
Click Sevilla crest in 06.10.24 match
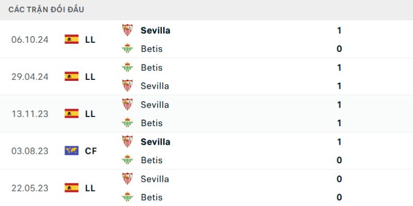coord(127,30)
